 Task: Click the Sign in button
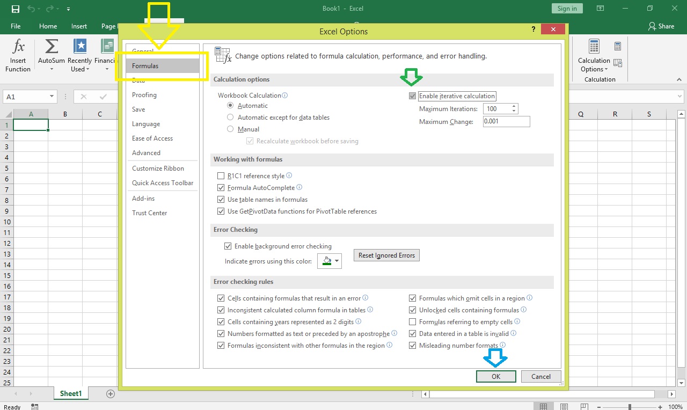pos(567,9)
